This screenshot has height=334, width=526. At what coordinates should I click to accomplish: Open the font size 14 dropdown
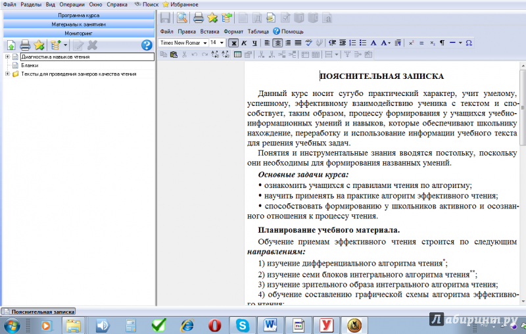tap(217, 43)
